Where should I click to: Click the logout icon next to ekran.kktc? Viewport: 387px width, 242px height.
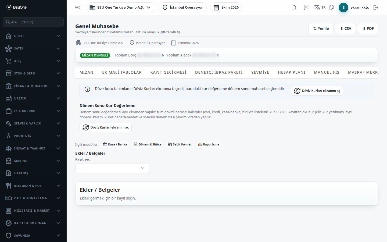pos(376,8)
